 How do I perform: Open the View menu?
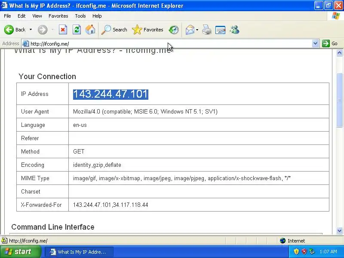coord(37,16)
